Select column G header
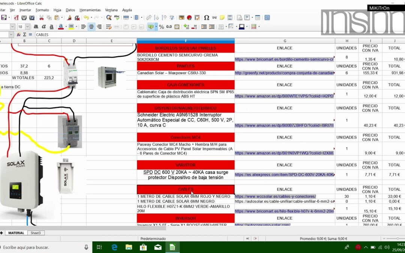Image resolution: width=405 pixels, height=253 pixels. coord(285,41)
